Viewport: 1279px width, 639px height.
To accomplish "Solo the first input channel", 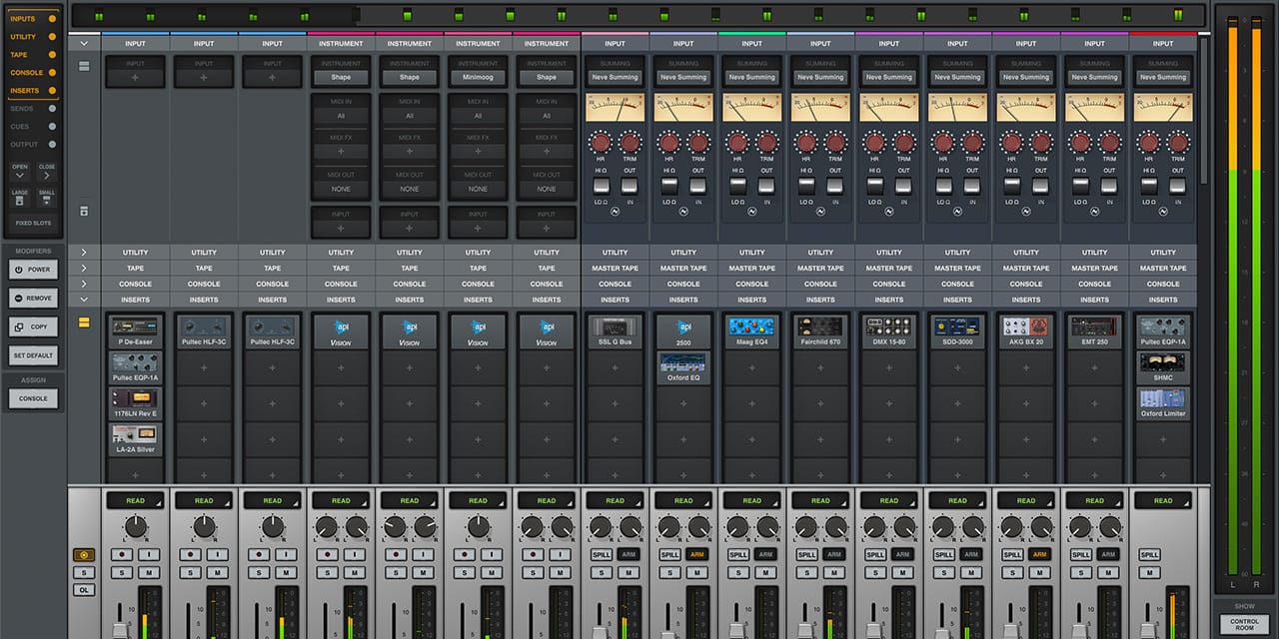I will [121, 572].
